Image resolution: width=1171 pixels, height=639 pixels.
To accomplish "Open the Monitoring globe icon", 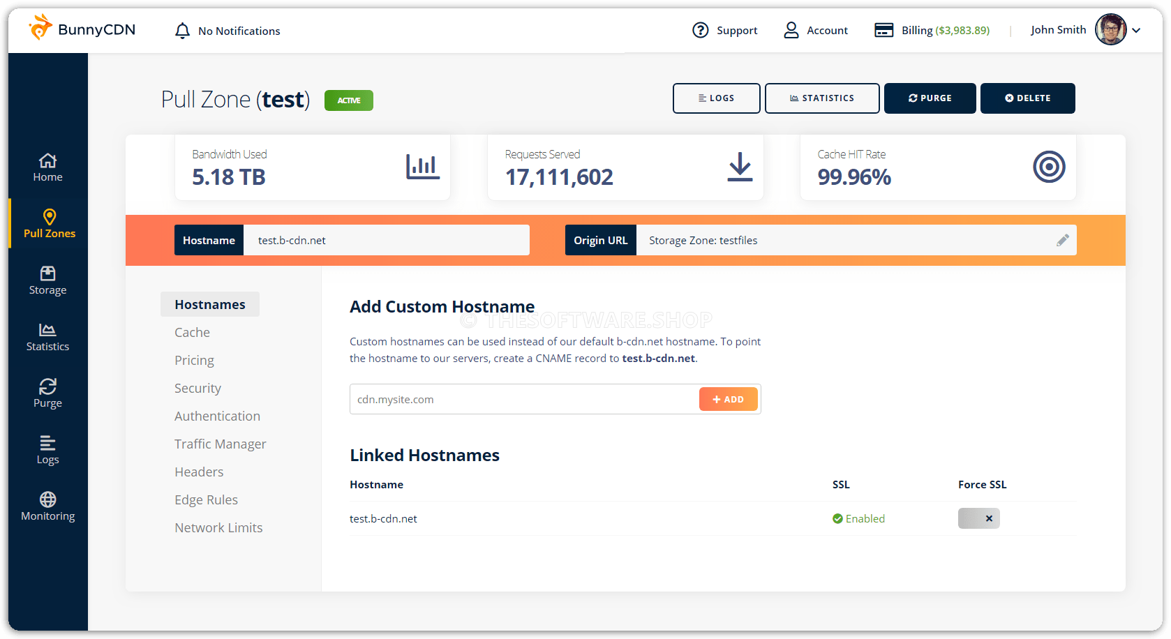I will tap(47, 499).
